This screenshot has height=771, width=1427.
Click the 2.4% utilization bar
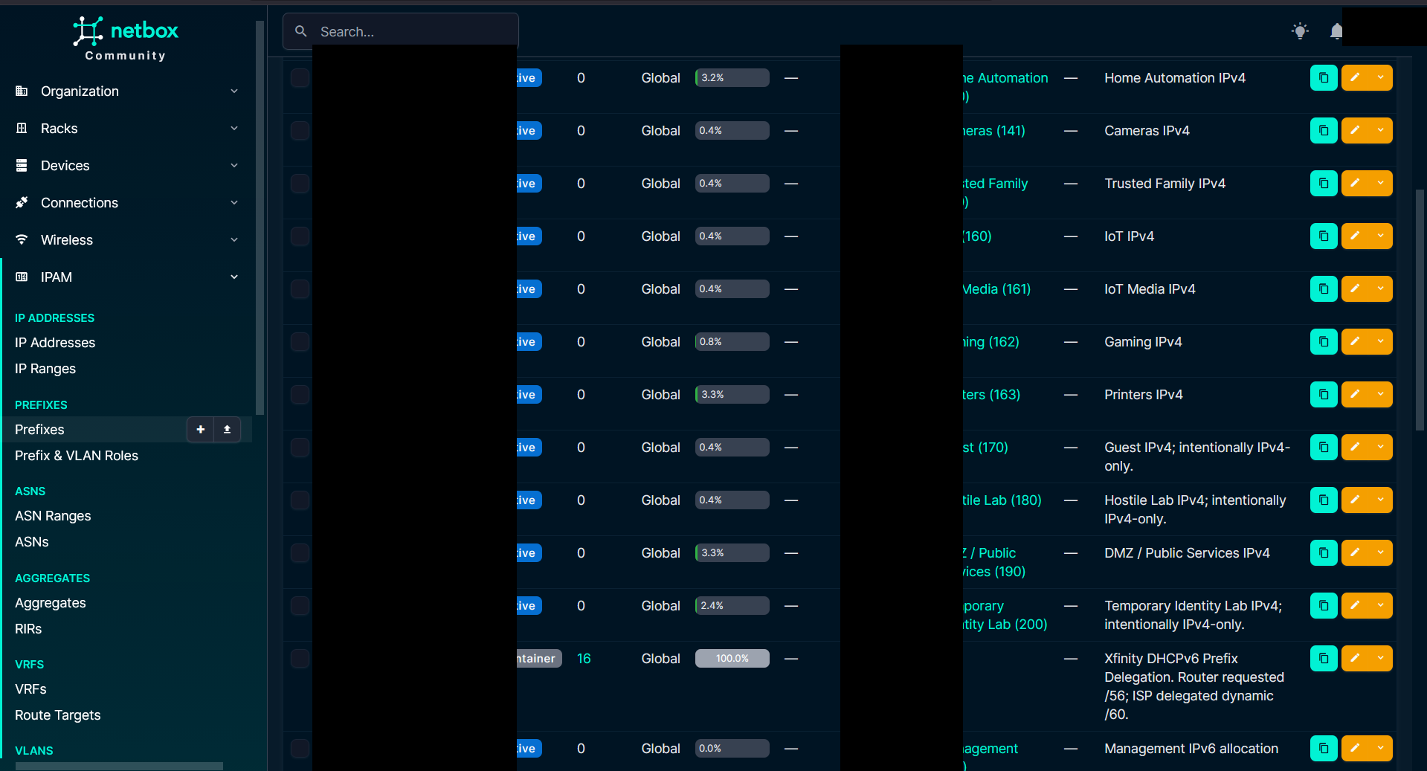(x=732, y=606)
